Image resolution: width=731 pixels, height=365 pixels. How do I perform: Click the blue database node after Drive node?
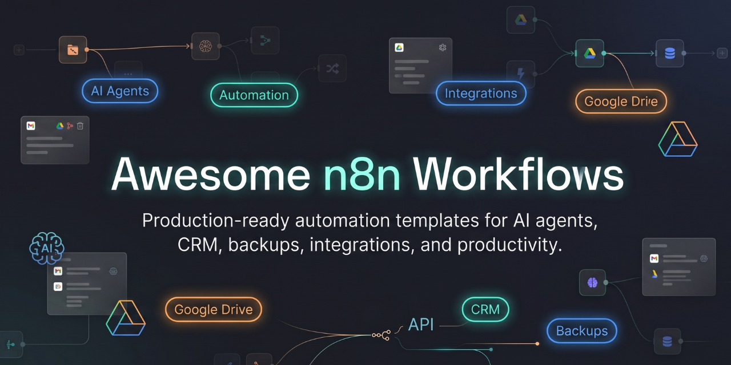tap(670, 53)
